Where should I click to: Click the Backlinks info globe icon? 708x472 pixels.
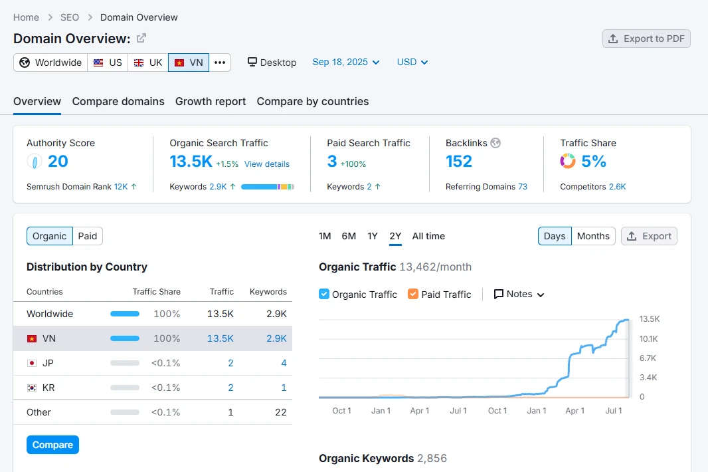coord(495,143)
